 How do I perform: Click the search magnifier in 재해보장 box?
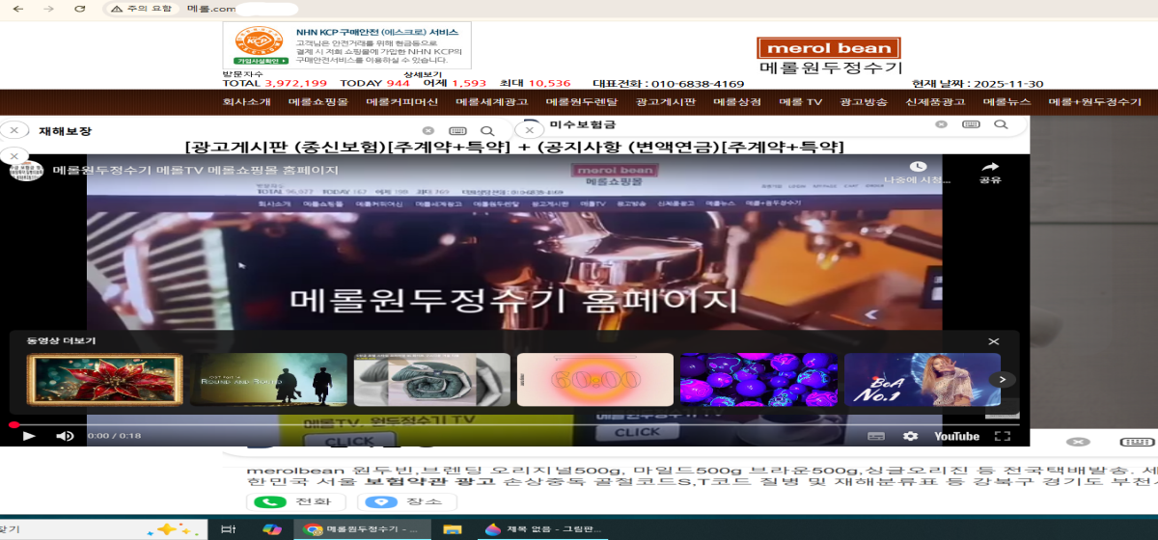[x=487, y=130]
